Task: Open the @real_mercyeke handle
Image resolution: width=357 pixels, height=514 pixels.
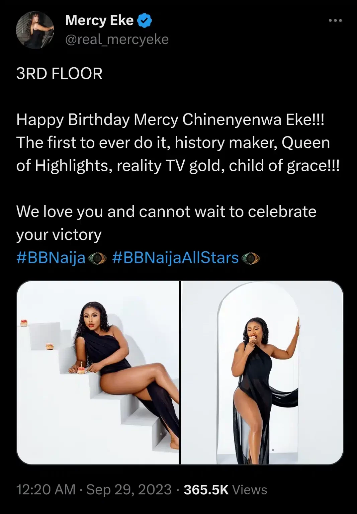Action: pyautogui.click(x=117, y=39)
